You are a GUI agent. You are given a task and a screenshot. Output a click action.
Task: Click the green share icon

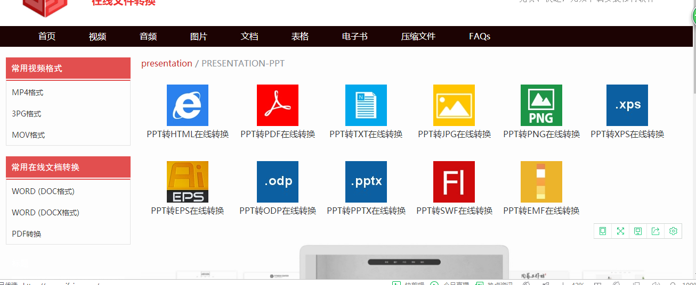click(655, 231)
